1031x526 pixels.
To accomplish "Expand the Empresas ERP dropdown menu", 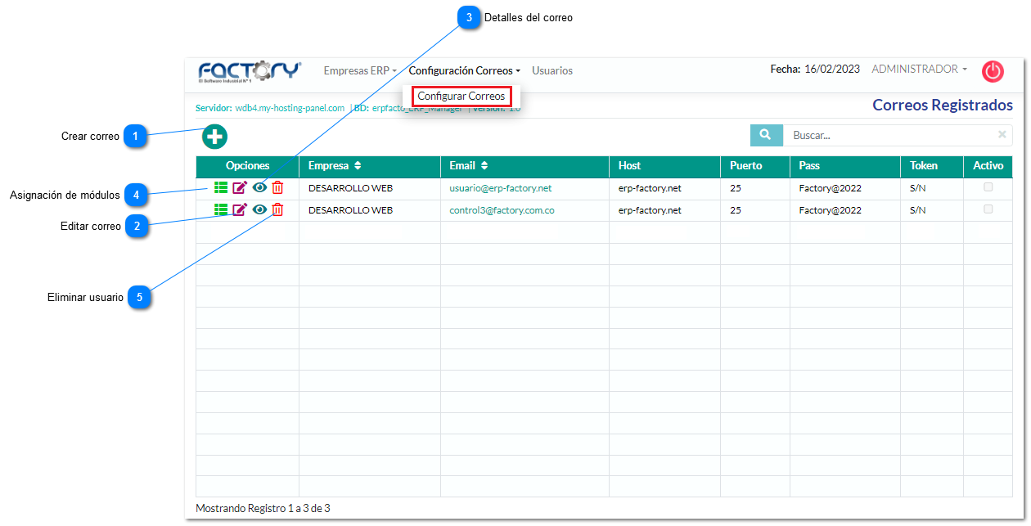I will coord(359,71).
